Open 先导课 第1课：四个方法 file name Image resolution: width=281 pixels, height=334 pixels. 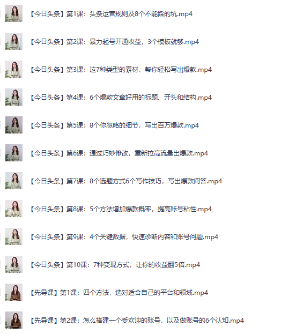[x=119, y=293]
